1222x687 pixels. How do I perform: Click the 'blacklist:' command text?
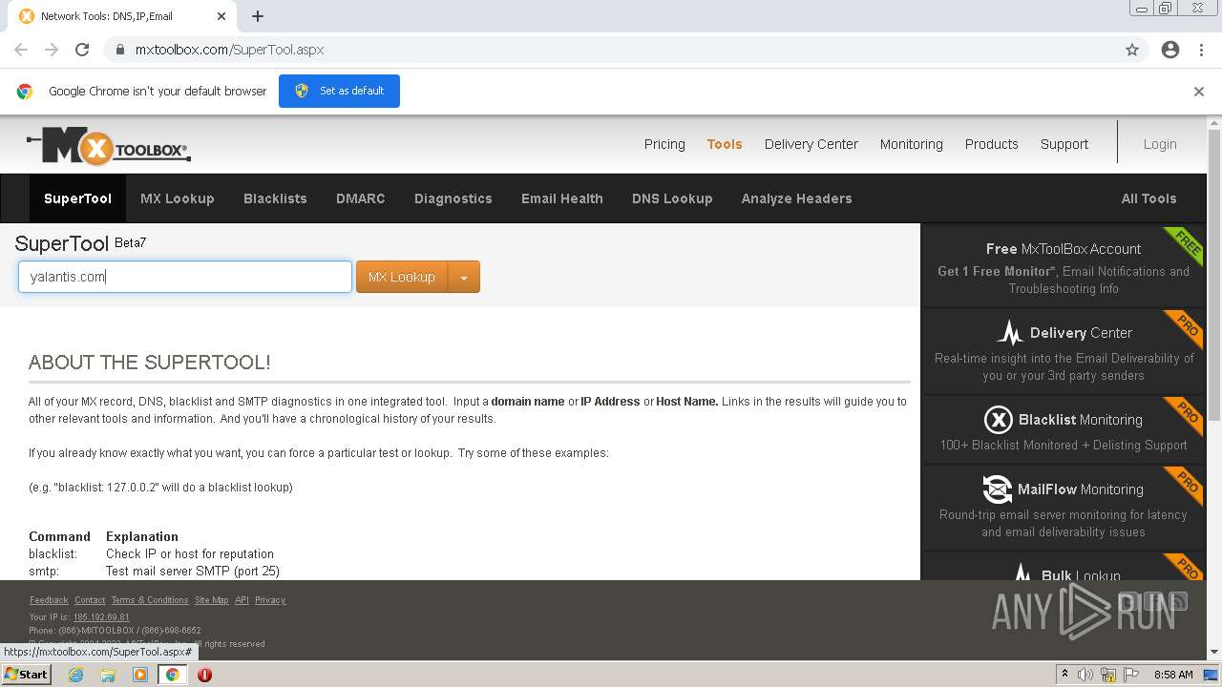(x=53, y=553)
